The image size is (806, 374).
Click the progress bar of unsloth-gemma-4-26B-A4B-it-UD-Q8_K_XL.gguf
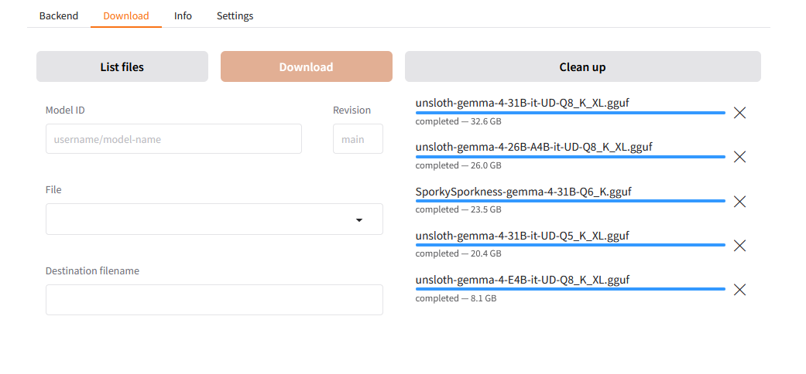(570, 156)
